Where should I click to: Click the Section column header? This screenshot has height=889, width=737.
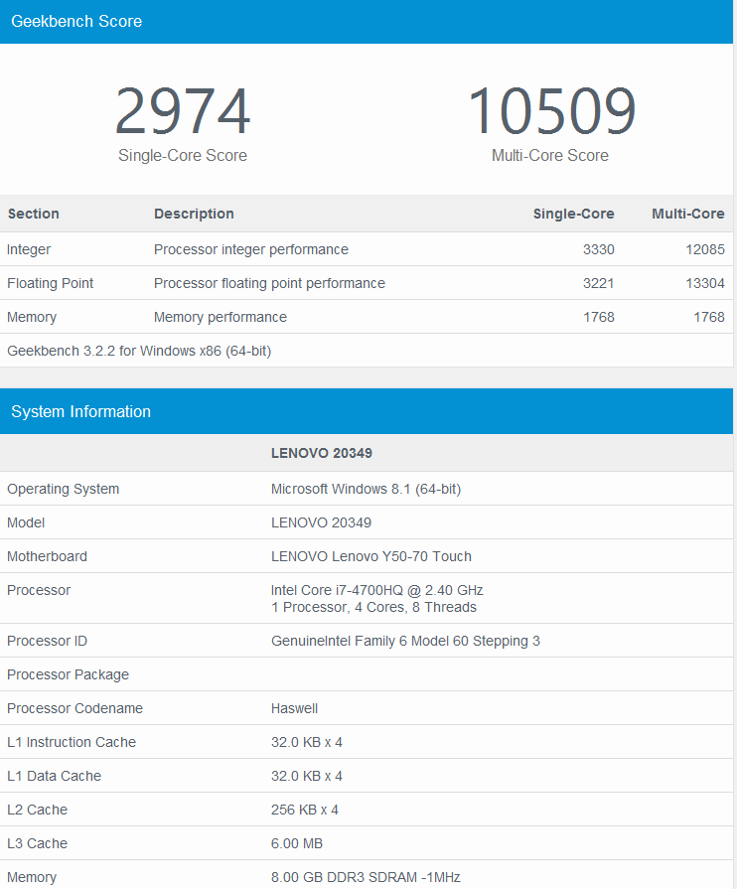(34, 214)
